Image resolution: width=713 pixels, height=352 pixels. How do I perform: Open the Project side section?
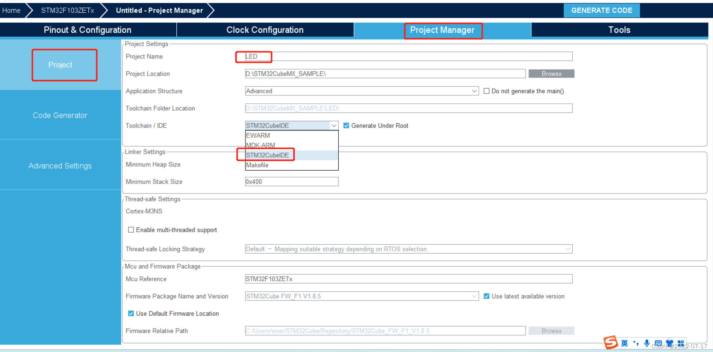60,65
